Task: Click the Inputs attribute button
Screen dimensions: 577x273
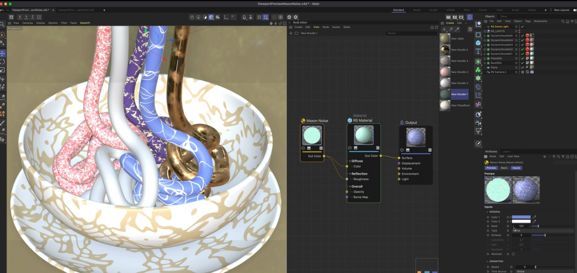Action: tap(516, 168)
